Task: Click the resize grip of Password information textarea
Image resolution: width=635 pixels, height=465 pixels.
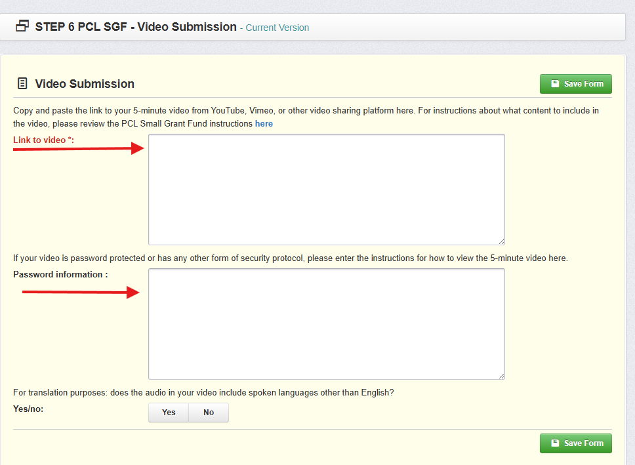Action: click(501, 375)
